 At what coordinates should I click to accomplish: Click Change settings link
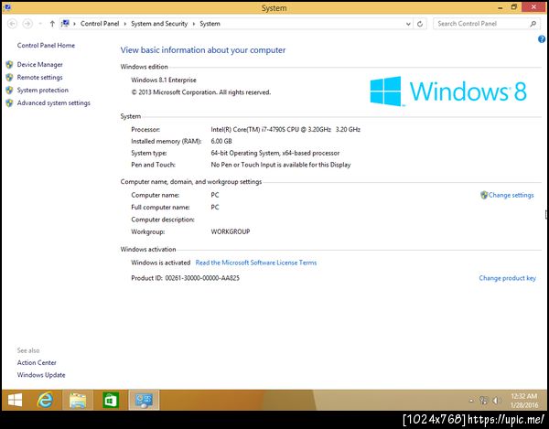511,195
